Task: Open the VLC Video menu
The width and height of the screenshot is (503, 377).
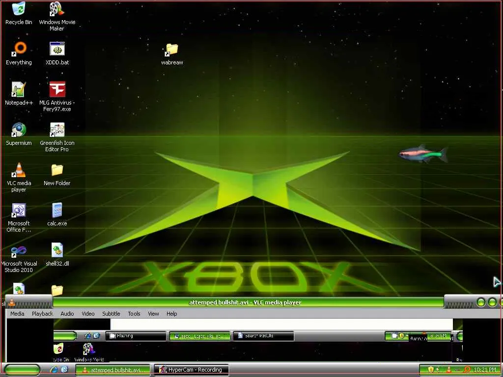Action: point(88,314)
